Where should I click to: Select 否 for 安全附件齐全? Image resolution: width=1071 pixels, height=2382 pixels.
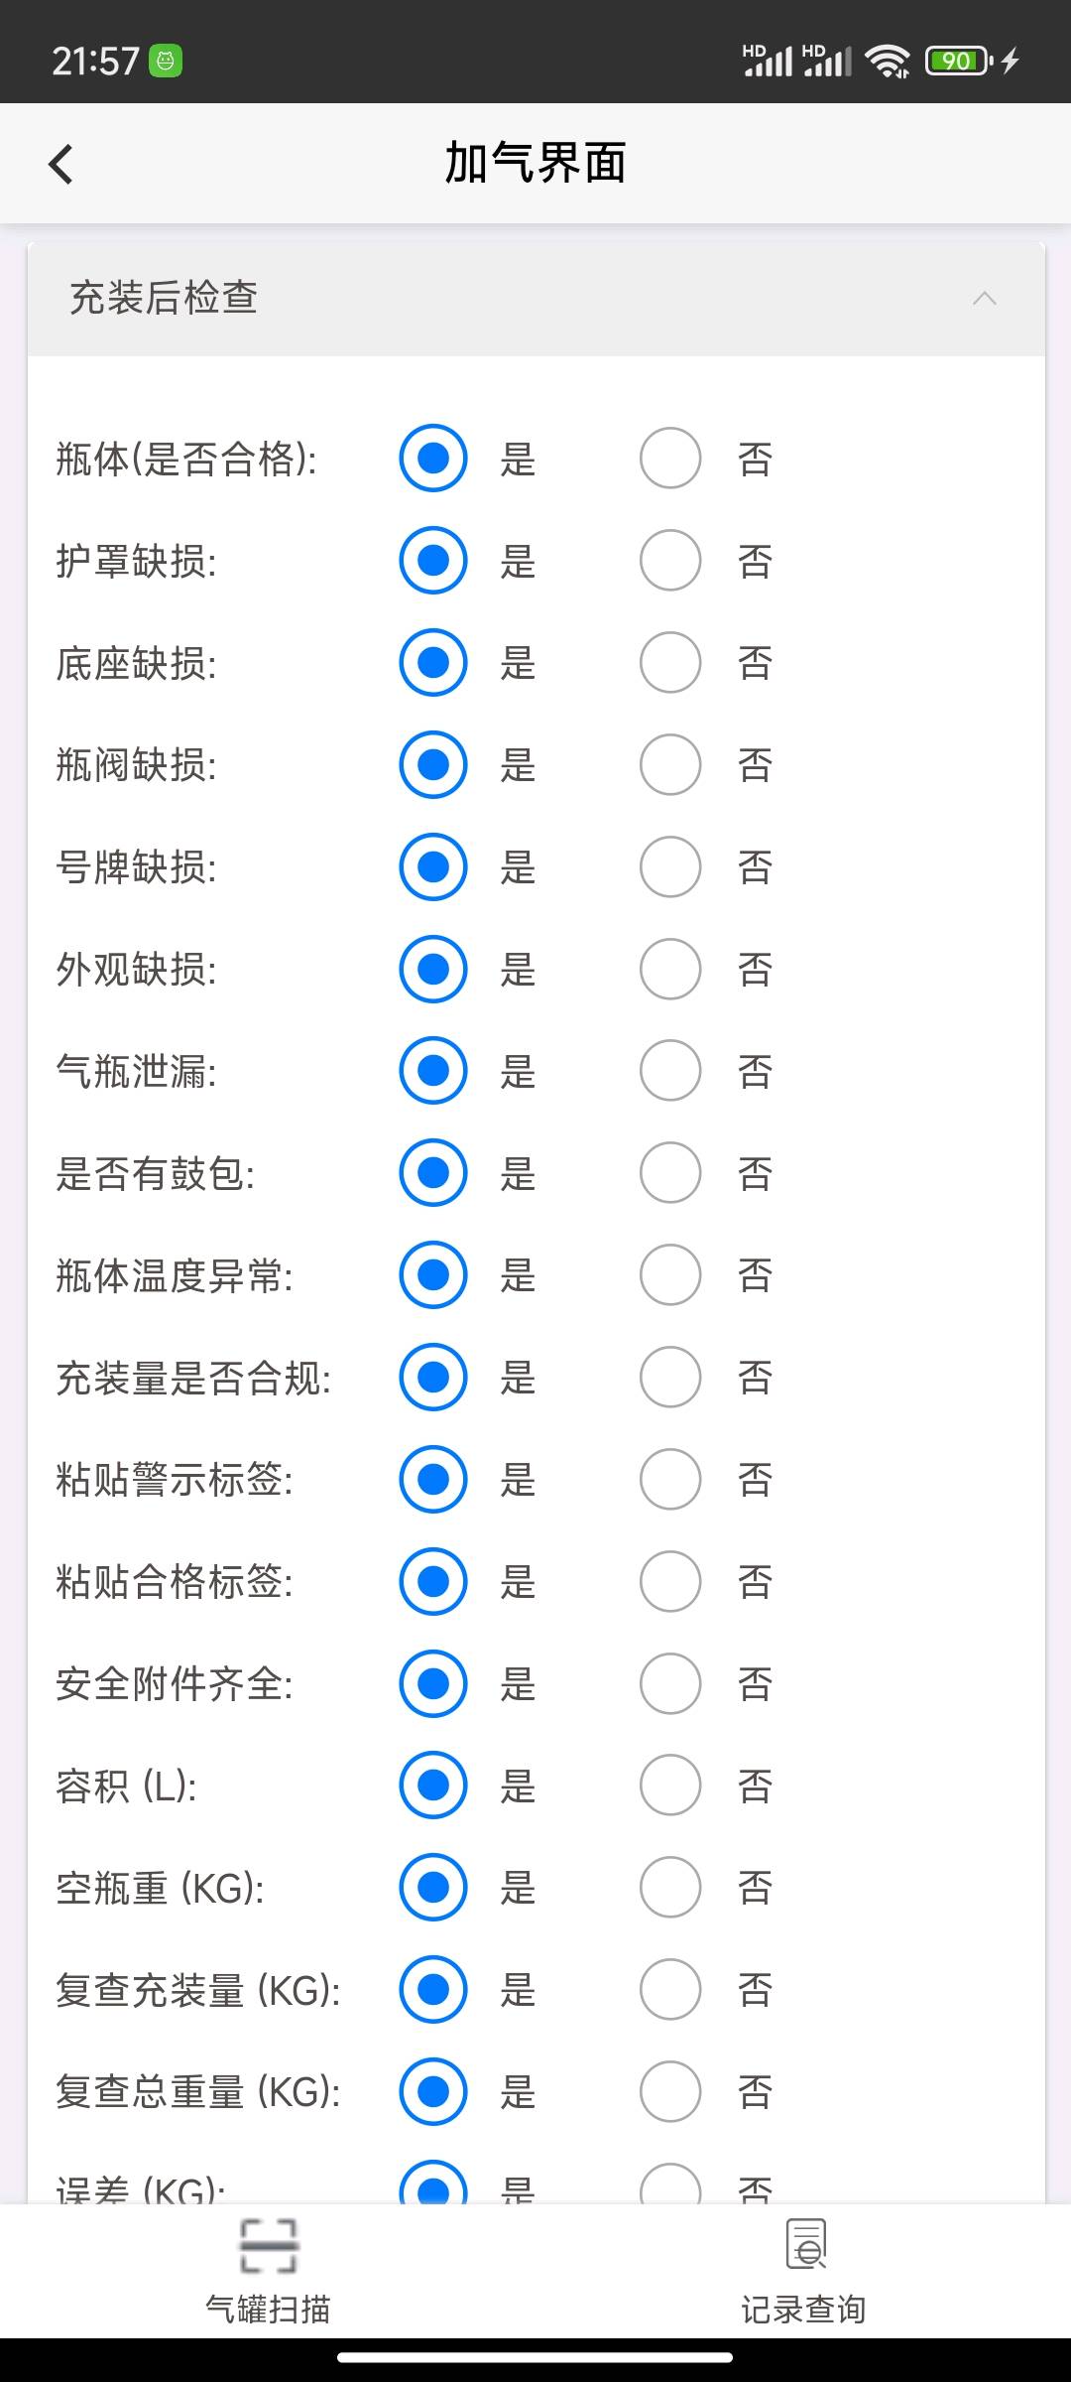pos(670,1684)
